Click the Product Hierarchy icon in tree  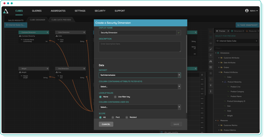tap(225, 82)
